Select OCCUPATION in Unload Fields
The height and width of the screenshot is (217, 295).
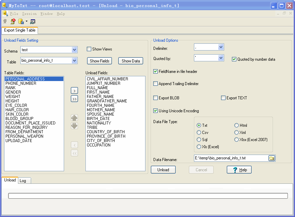click(115, 145)
